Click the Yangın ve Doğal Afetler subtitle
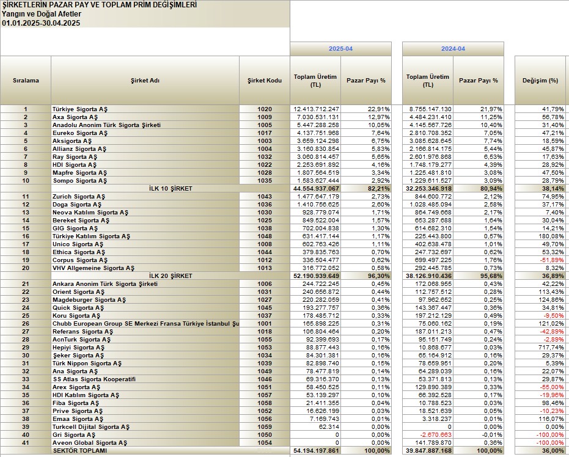 pos(42,14)
